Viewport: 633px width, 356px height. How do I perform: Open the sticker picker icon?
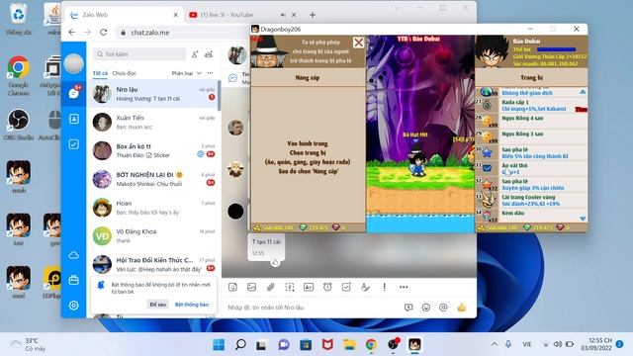click(233, 287)
